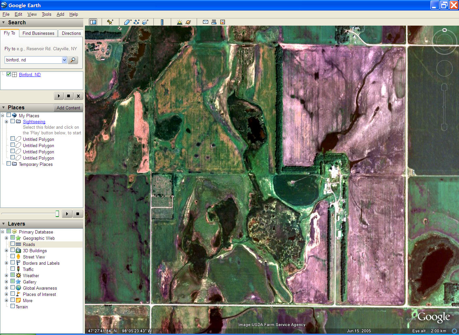Screen dimensions: 459x335
Task: Toggle the sidebar visibility icon
Action: point(93,22)
